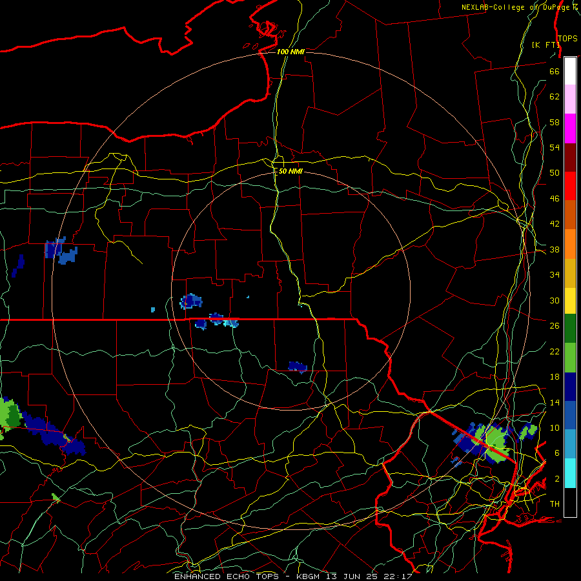Select the sky blue legend band

(570, 444)
